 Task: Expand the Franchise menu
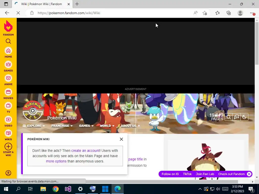point(62,126)
